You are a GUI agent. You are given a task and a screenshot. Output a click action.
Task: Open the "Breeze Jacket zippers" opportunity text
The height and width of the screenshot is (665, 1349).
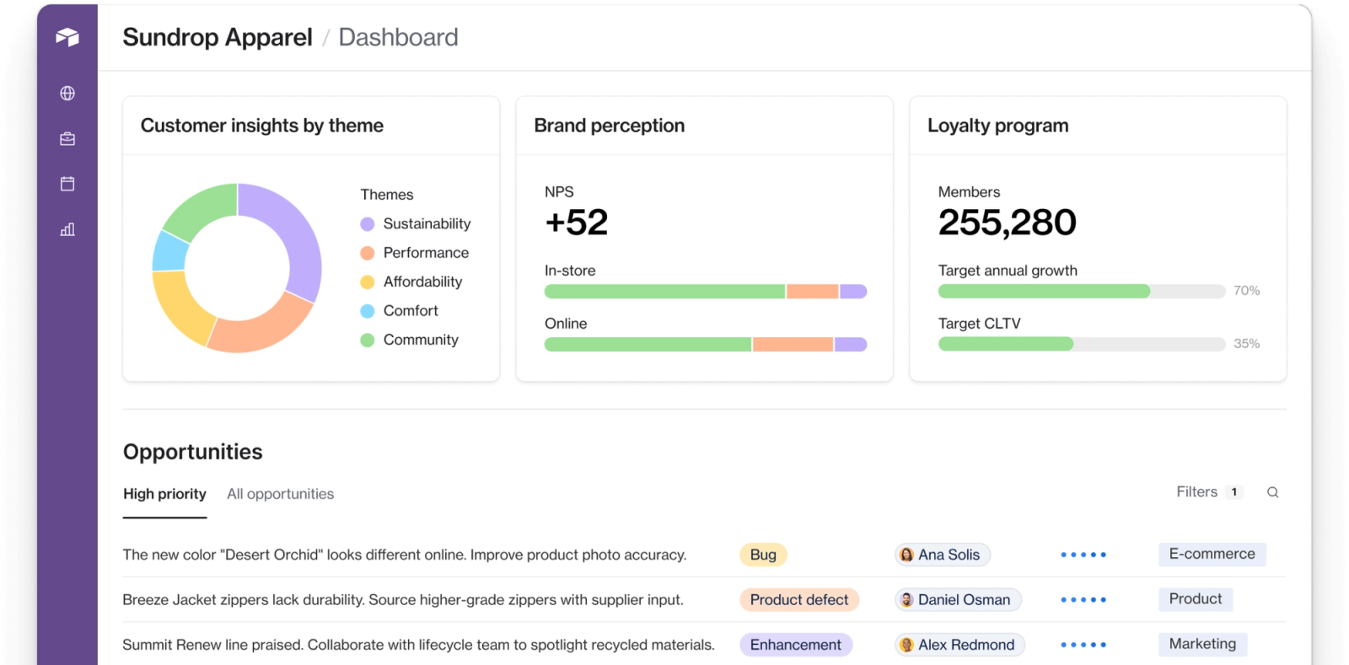click(x=403, y=600)
